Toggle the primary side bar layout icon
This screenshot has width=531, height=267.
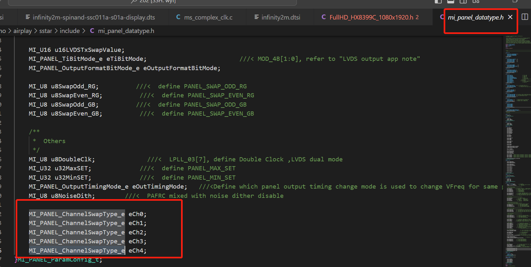pos(438,1)
